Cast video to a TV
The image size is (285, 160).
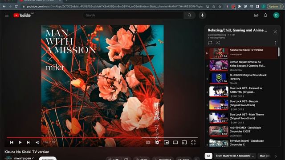(x=184, y=142)
